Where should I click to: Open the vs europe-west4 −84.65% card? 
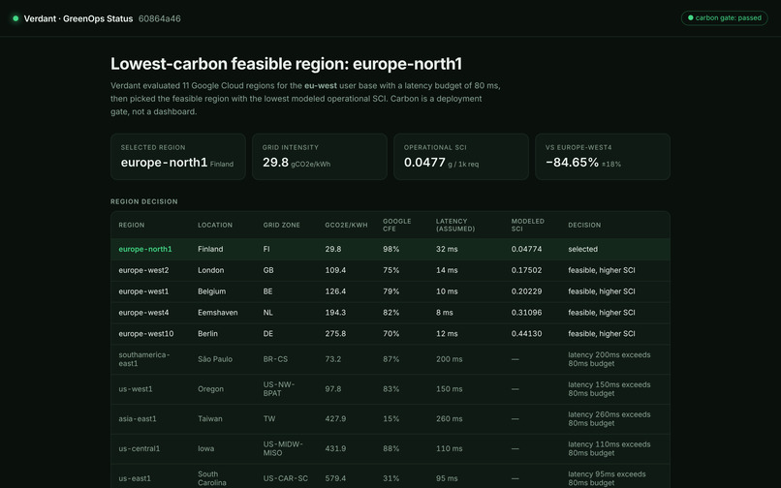[602, 156]
